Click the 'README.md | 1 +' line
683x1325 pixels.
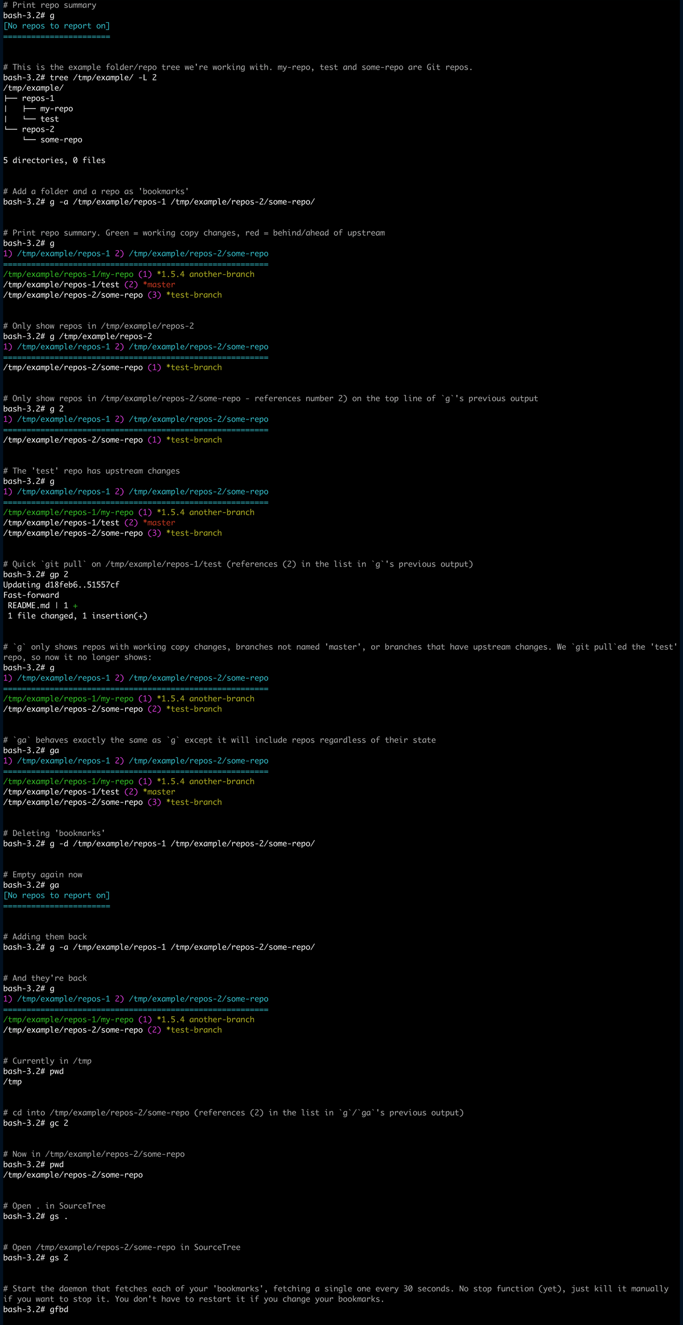(43, 605)
